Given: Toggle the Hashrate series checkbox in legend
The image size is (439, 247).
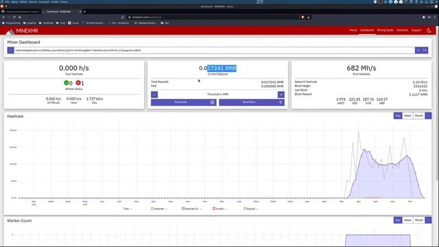Looking at the screenshot, I should point(152,209).
